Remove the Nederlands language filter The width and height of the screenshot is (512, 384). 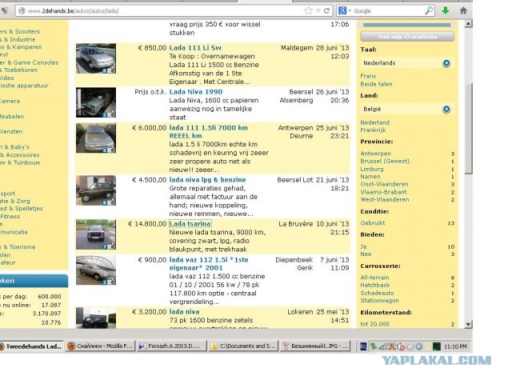446,62
